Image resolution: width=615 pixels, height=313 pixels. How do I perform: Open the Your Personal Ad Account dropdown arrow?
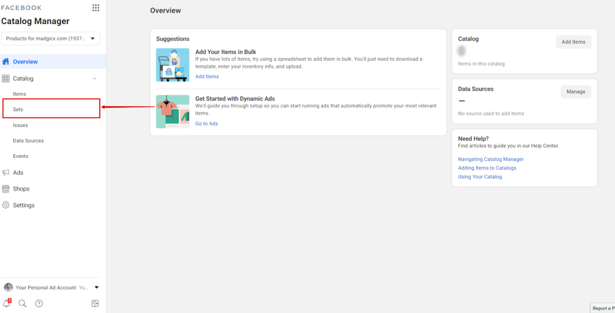click(96, 287)
